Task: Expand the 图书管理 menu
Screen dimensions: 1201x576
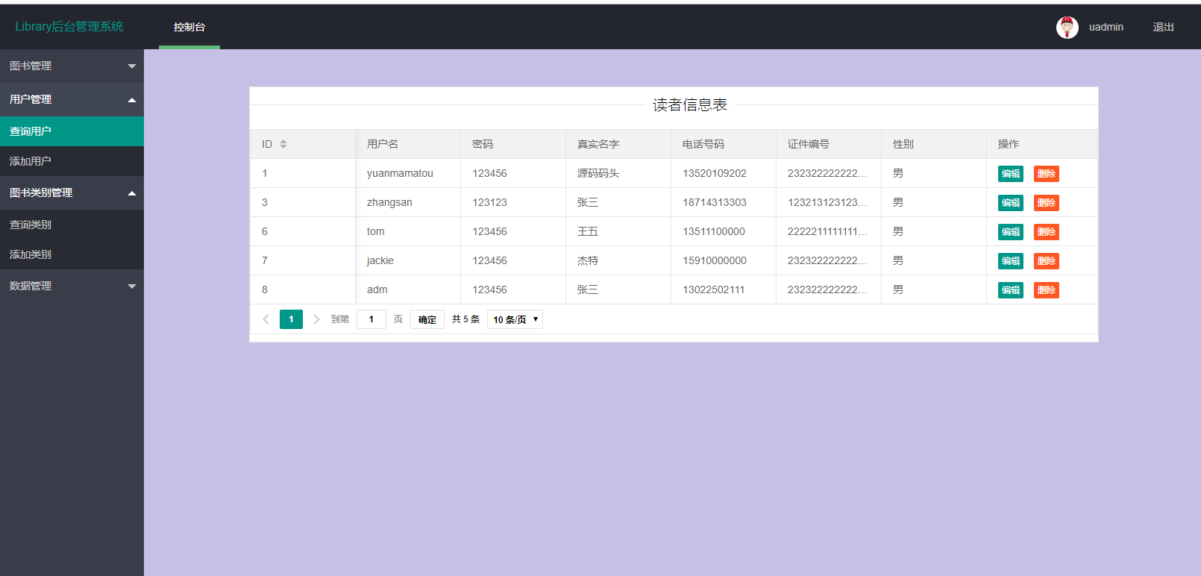Action: 72,66
